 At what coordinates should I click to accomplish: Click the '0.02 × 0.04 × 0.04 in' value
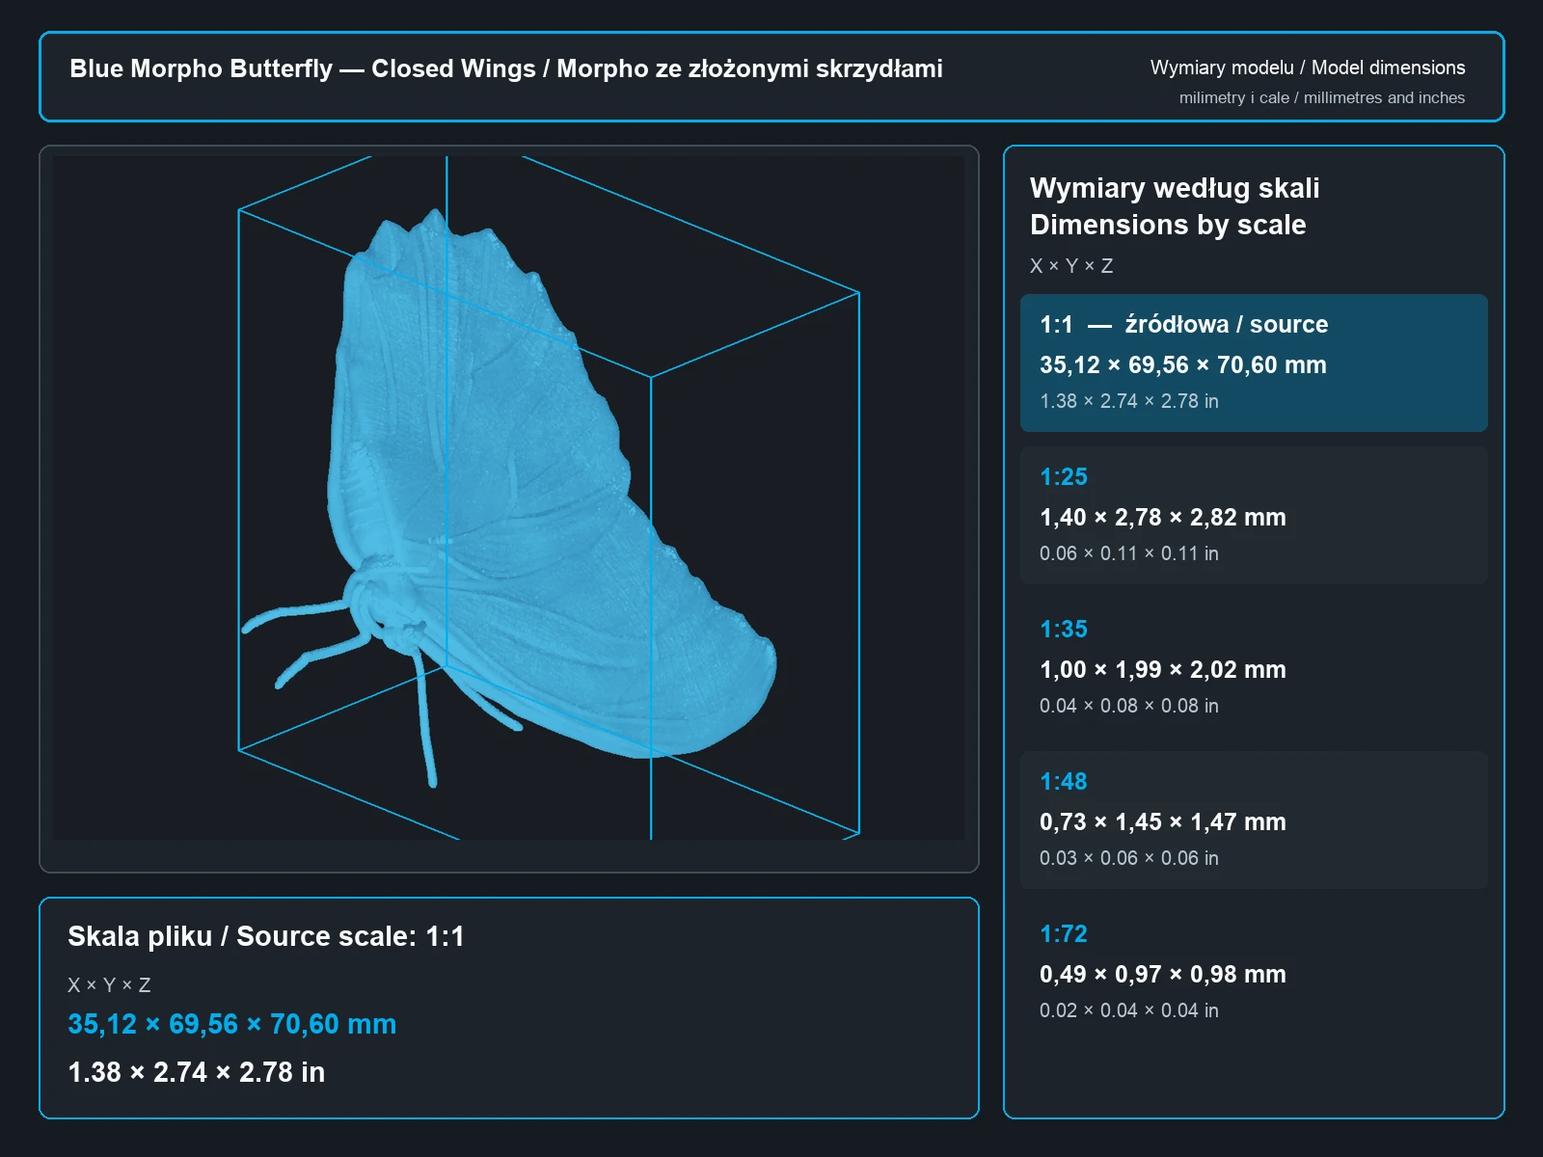1129,1010
